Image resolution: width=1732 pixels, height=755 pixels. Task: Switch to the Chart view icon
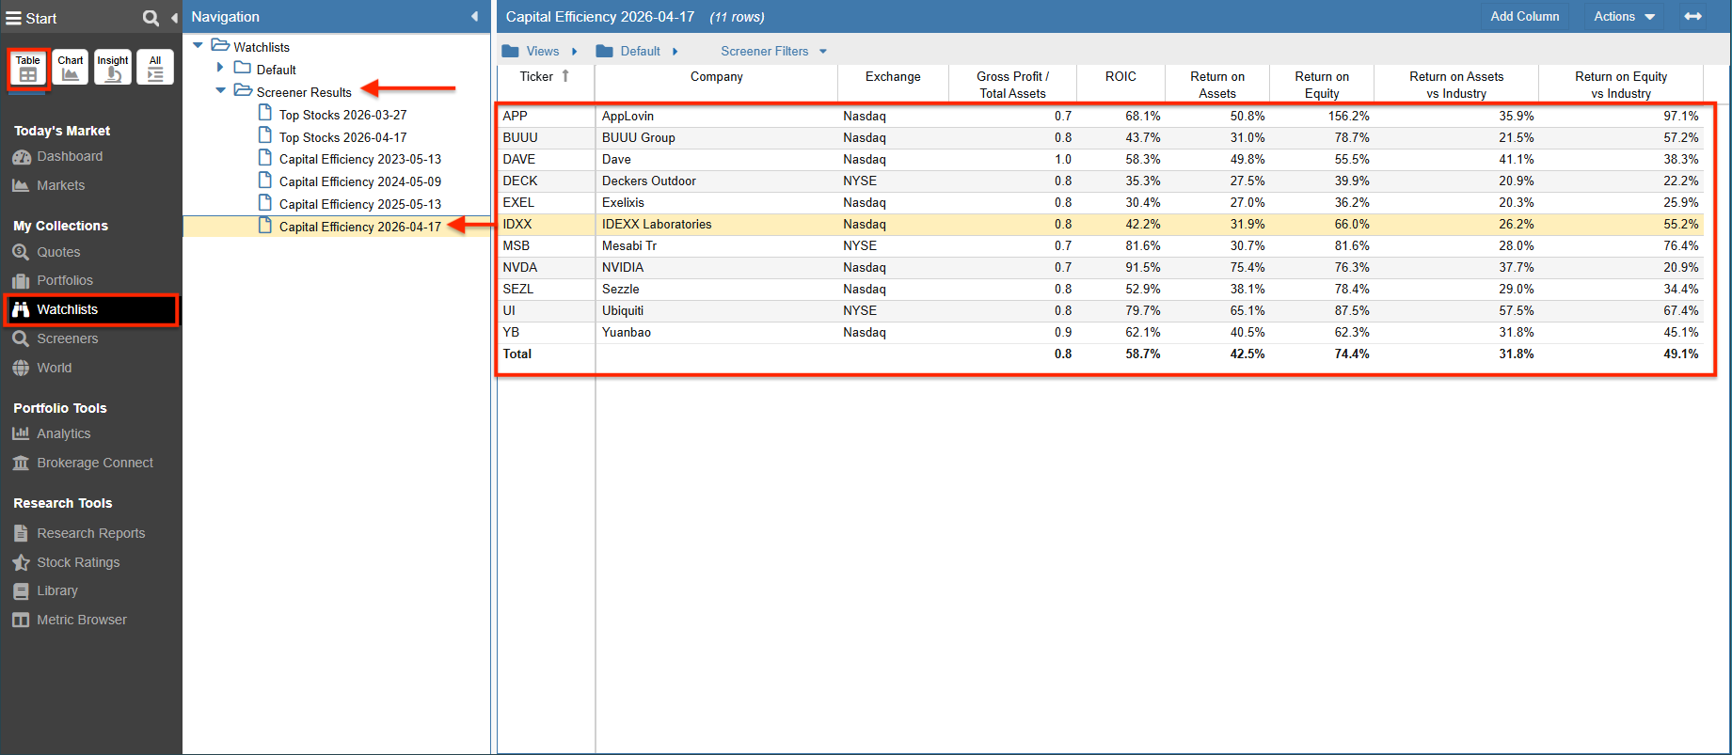(70, 68)
